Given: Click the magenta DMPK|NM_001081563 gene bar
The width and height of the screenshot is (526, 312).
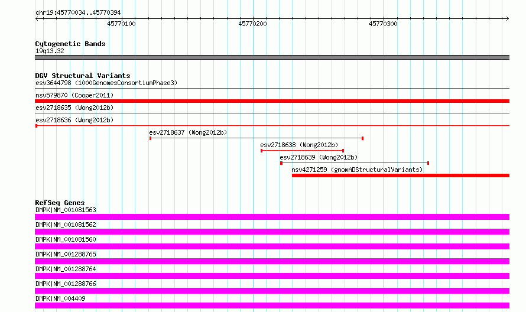Looking at the screenshot, I should (272, 217).
